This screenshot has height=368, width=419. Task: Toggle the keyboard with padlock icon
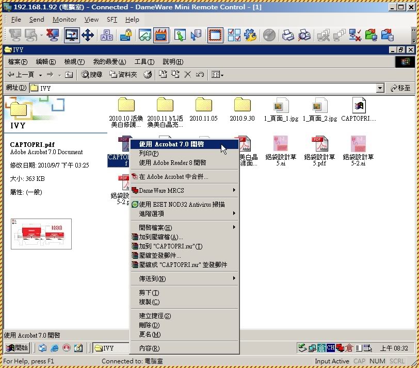[x=125, y=35]
